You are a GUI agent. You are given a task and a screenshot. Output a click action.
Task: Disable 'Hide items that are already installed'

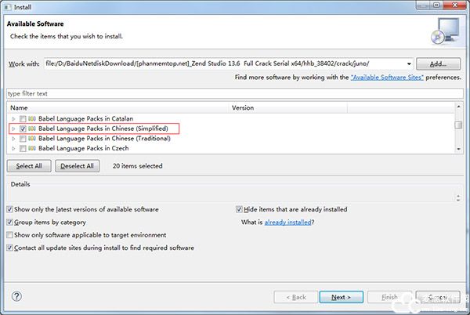(x=239, y=210)
